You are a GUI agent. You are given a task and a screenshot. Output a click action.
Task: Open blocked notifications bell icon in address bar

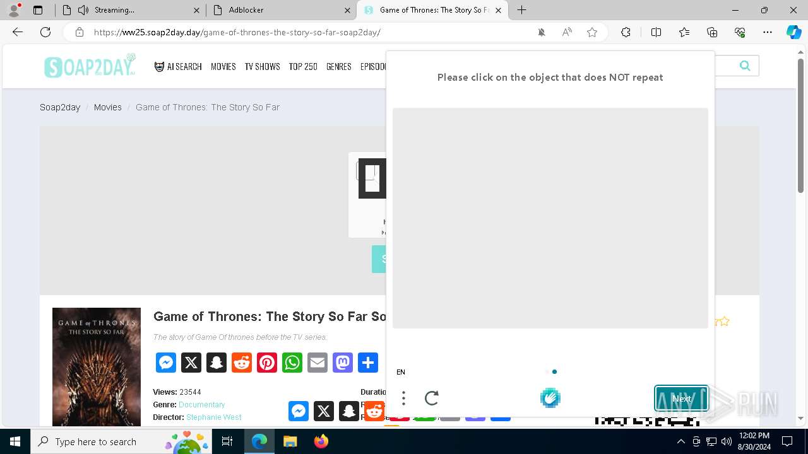coord(542,32)
